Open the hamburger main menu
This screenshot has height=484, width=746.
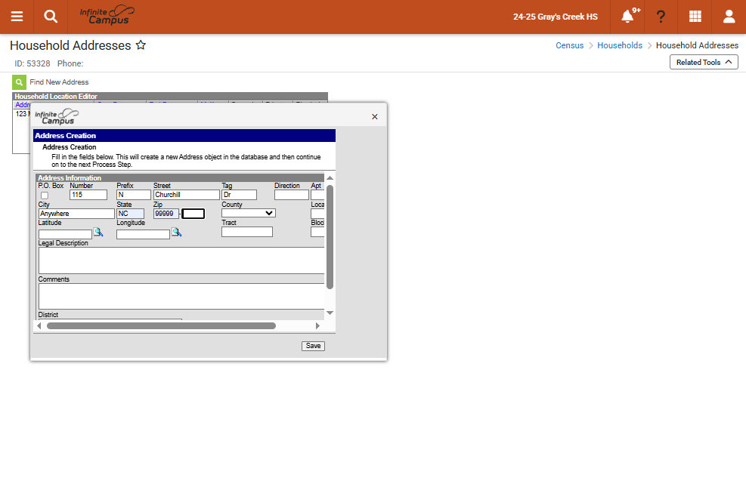pyautogui.click(x=17, y=17)
